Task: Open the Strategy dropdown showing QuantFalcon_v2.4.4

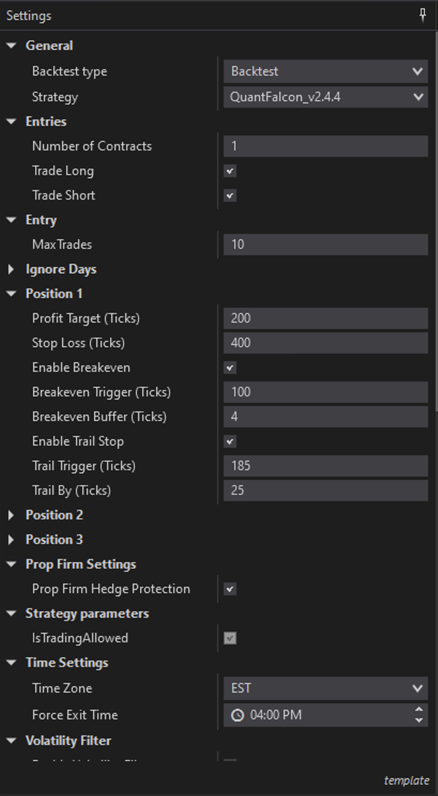Action: point(325,97)
